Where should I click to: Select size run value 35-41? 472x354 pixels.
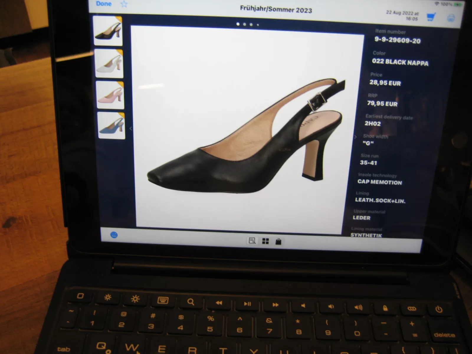(x=368, y=163)
